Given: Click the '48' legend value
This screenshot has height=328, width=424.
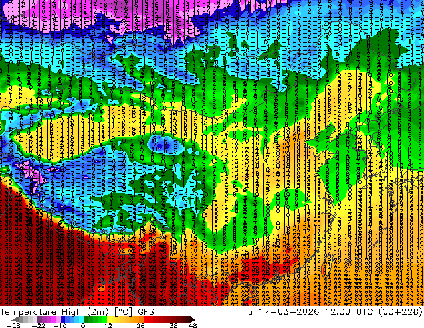Looking at the screenshot, I should click(193, 325).
